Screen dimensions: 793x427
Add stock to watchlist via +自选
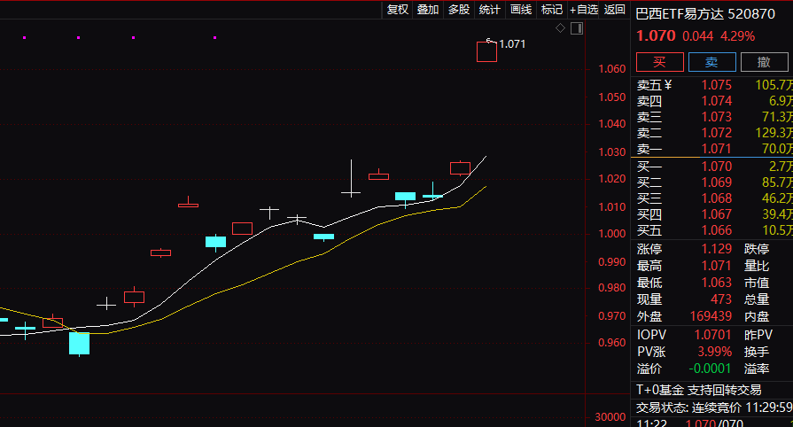pos(584,10)
